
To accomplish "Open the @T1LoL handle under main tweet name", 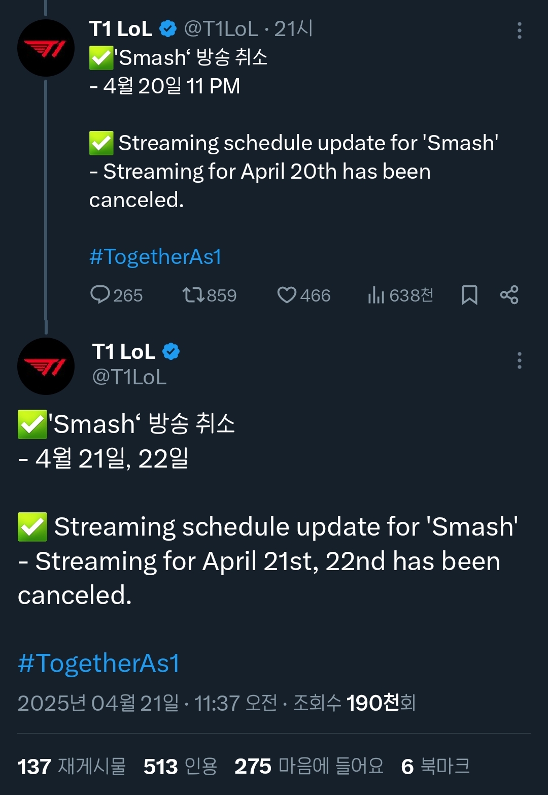I will pyautogui.click(x=129, y=377).
